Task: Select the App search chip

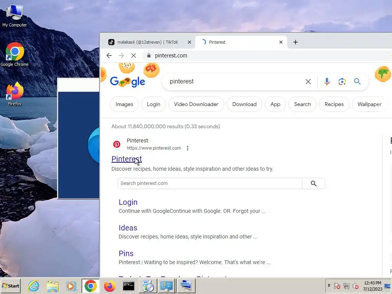Action: [275, 104]
